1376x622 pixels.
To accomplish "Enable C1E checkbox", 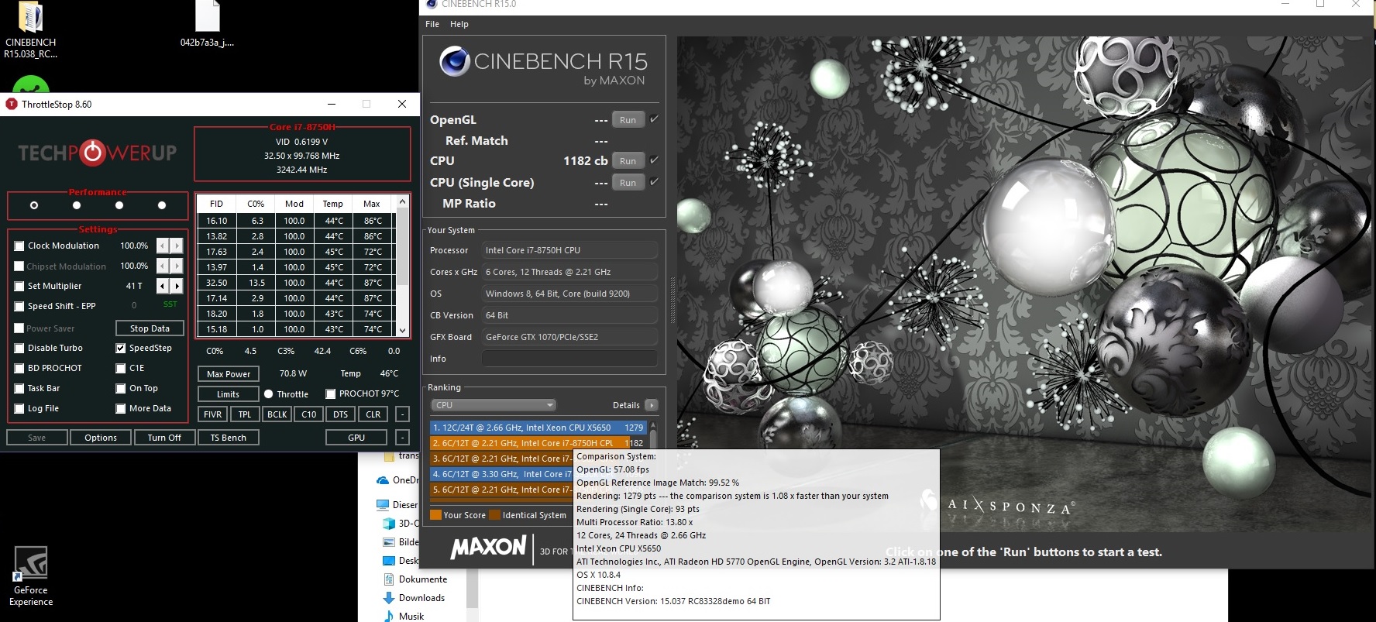I will (x=121, y=369).
